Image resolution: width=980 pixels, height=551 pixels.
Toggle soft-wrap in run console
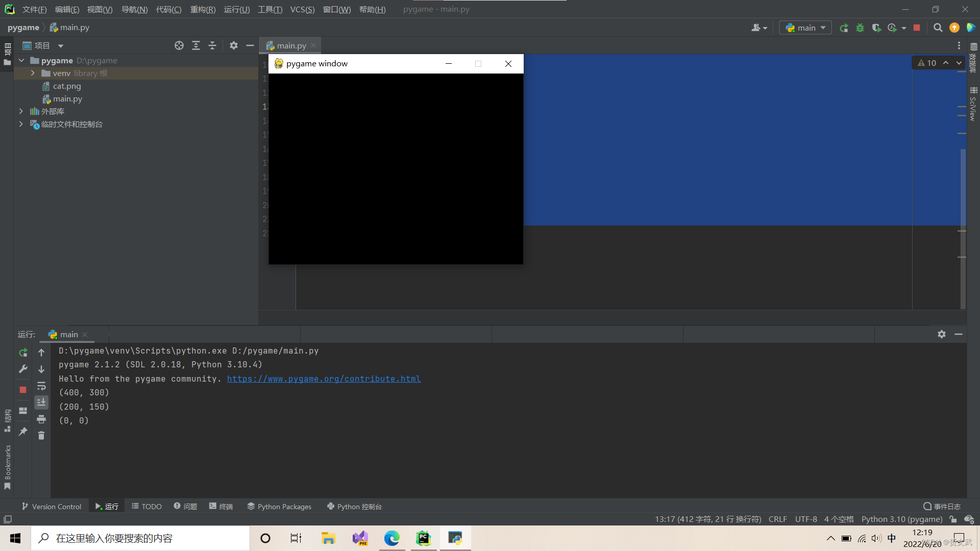pos(41,386)
